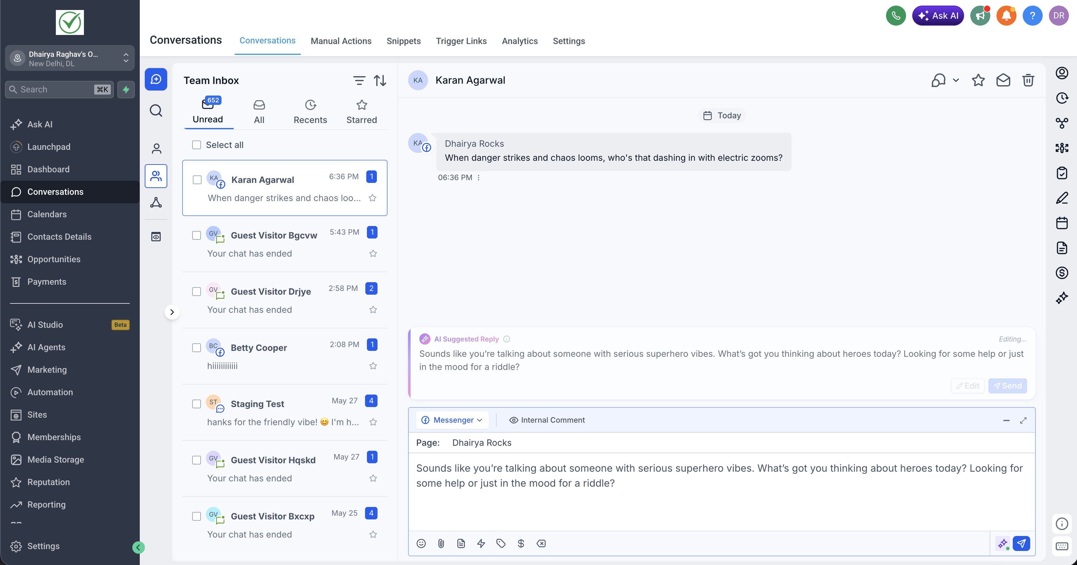
Task: Click the sidebar Search field
Action: (x=59, y=90)
